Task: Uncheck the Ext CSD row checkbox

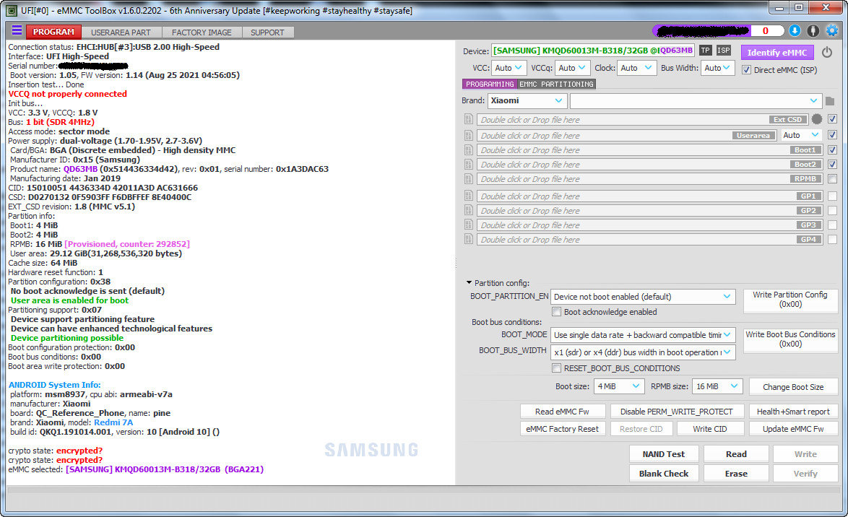Action: pyautogui.click(x=832, y=119)
